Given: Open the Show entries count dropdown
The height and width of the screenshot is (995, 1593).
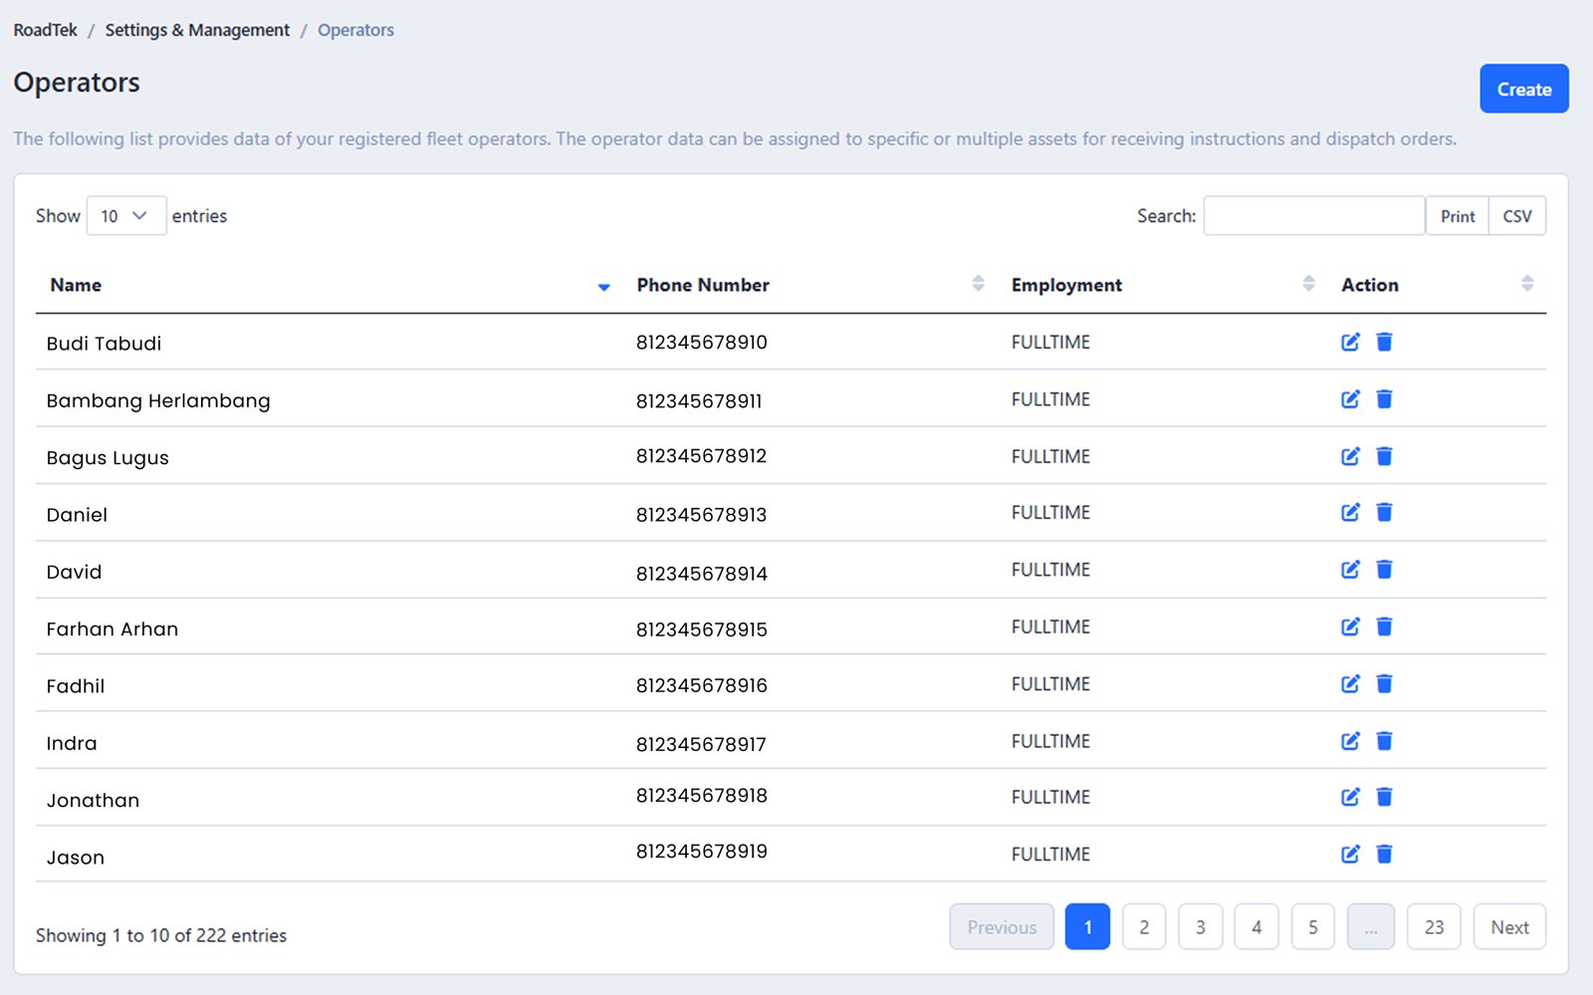Looking at the screenshot, I should tap(125, 216).
